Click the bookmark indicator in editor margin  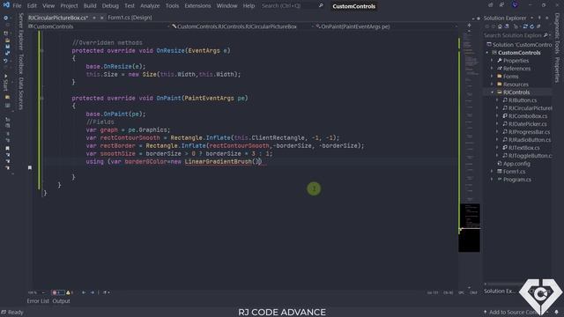[30, 167]
